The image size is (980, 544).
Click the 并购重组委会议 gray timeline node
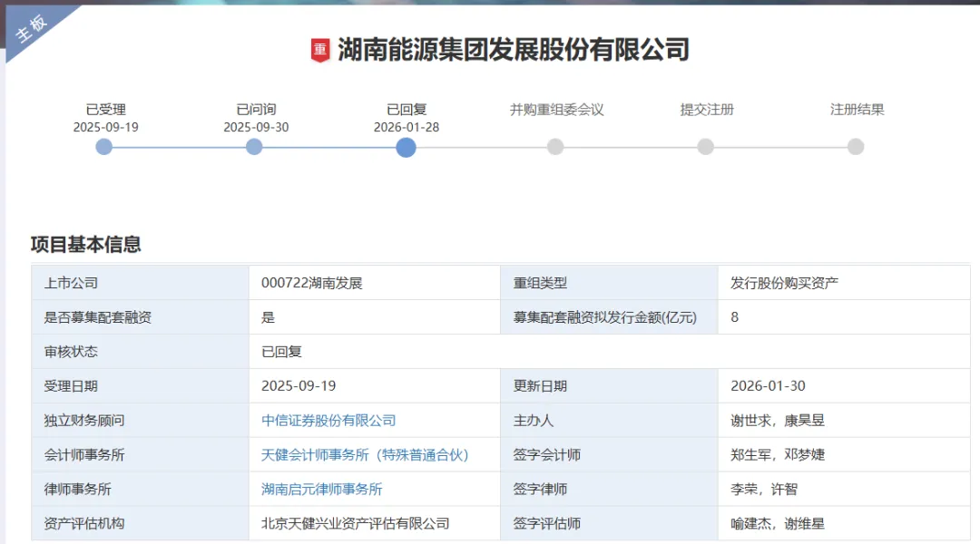[555, 148]
